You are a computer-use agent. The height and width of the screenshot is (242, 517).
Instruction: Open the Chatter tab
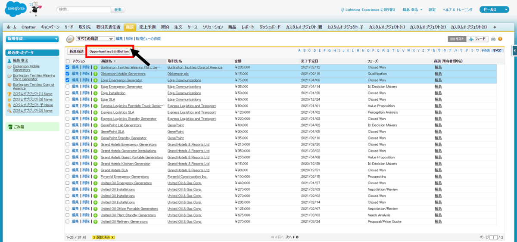point(29,27)
